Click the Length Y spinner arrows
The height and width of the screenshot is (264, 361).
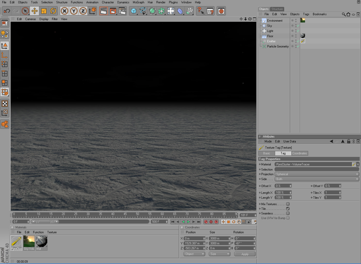(x=290, y=197)
